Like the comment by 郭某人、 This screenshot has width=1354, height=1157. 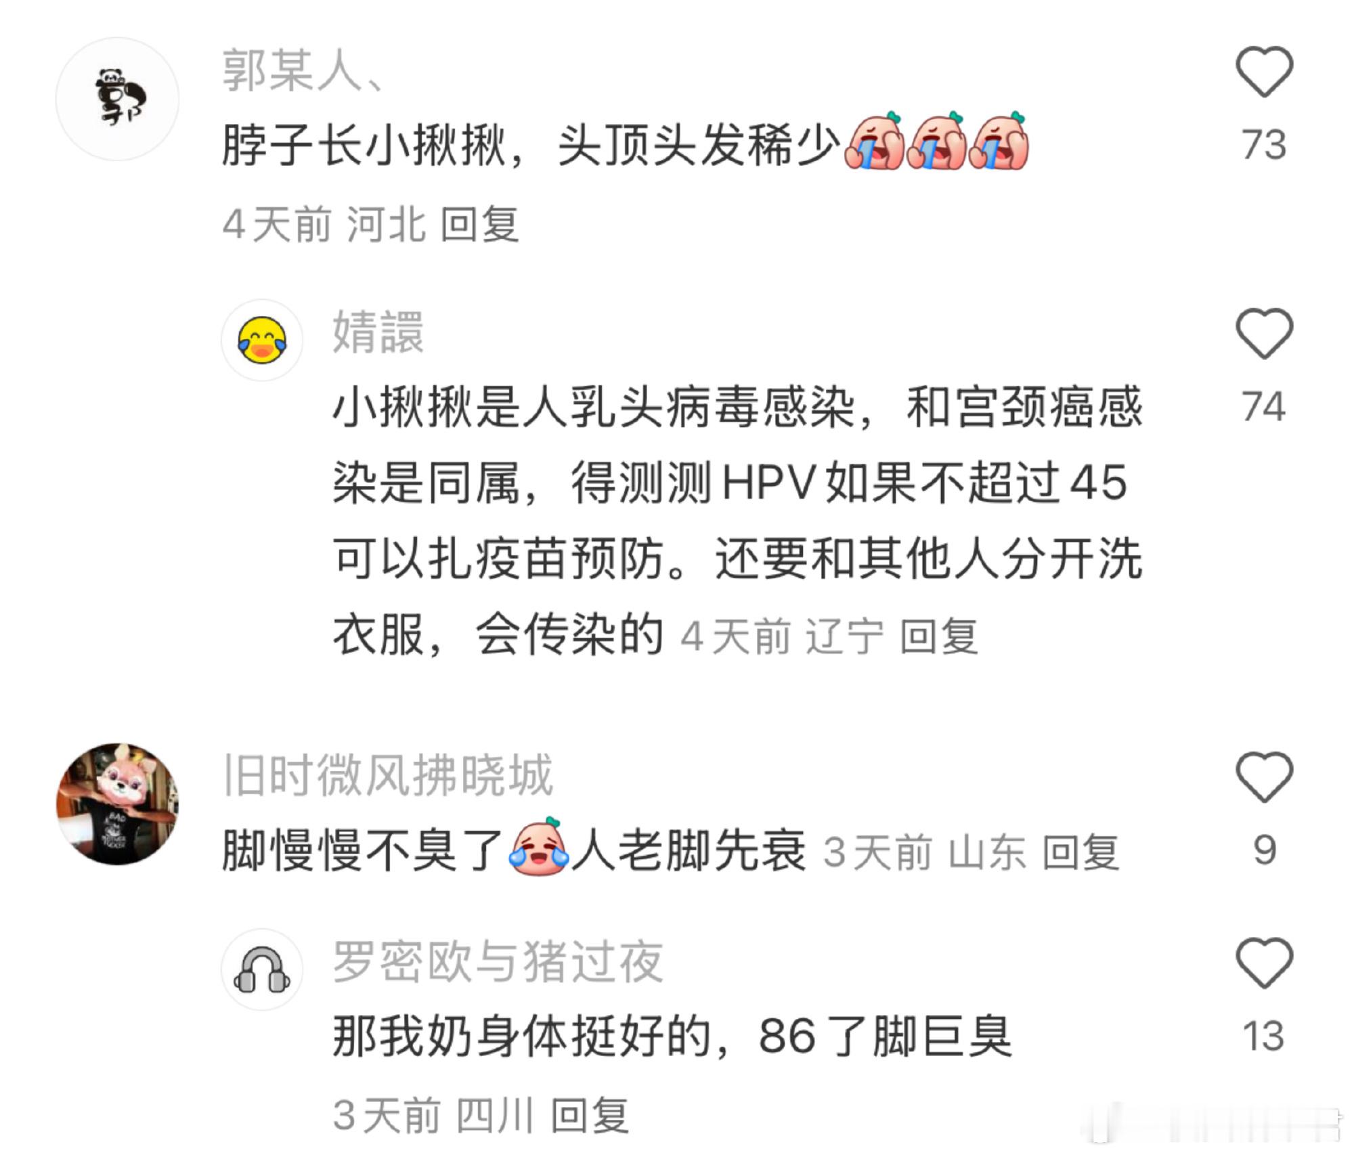point(1264,72)
